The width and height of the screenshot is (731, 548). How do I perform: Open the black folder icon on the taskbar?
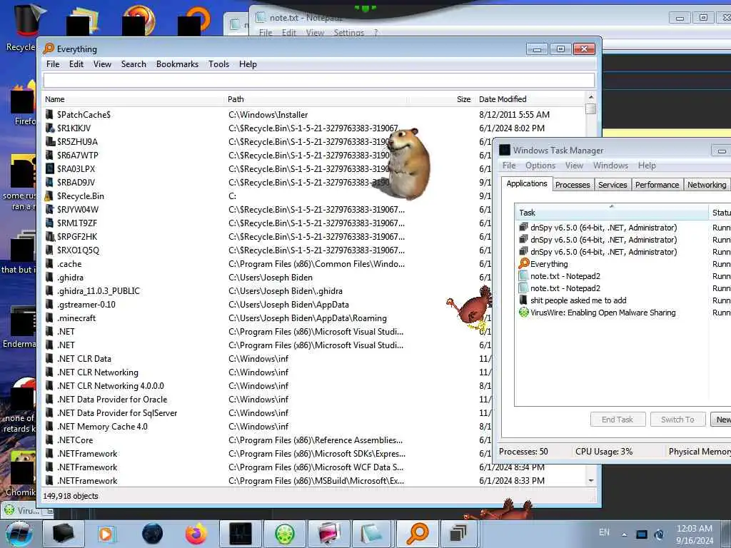(64, 534)
